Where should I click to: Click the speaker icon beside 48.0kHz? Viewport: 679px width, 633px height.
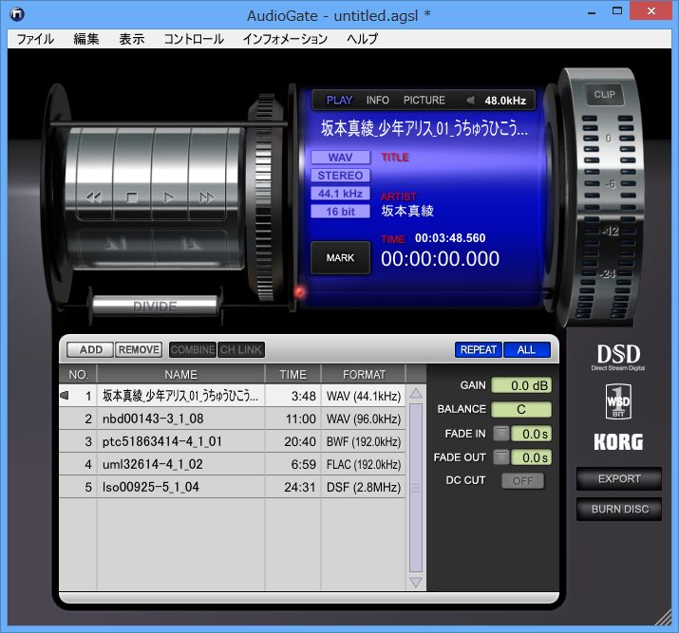tap(470, 101)
